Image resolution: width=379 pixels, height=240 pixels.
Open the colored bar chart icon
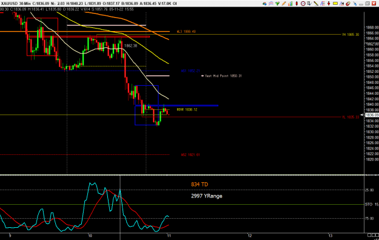[x=290, y=4]
